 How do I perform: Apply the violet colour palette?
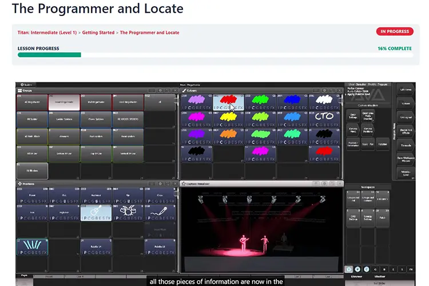click(x=196, y=137)
